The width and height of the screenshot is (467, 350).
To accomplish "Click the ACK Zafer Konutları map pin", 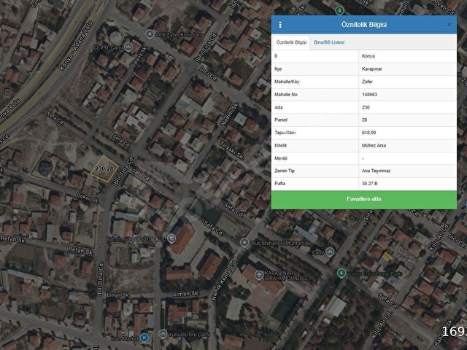I will [150, 34].
